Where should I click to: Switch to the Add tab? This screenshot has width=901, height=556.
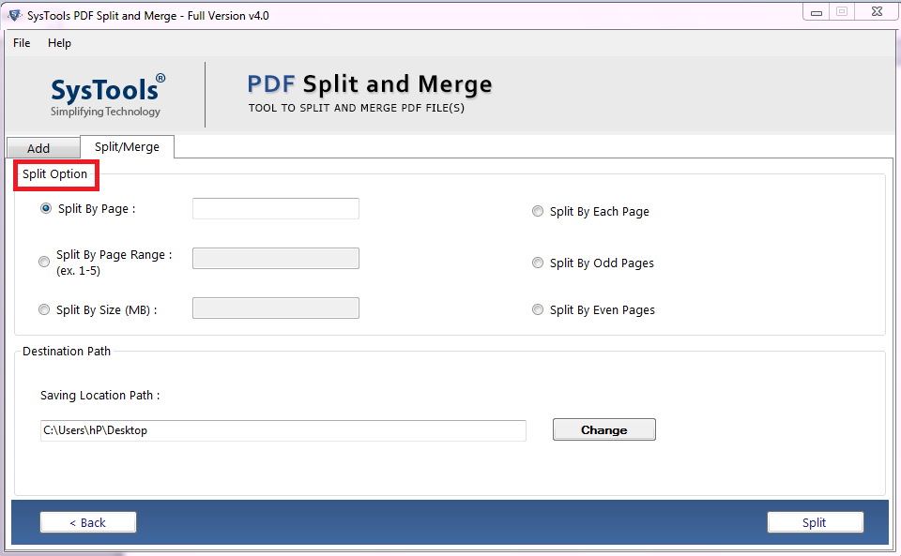click(x=43, y=147)
